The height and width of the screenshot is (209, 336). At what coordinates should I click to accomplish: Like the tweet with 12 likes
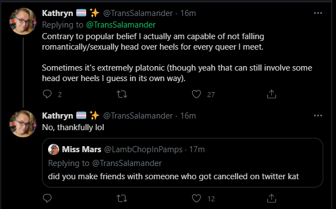(x=196, y=199)
